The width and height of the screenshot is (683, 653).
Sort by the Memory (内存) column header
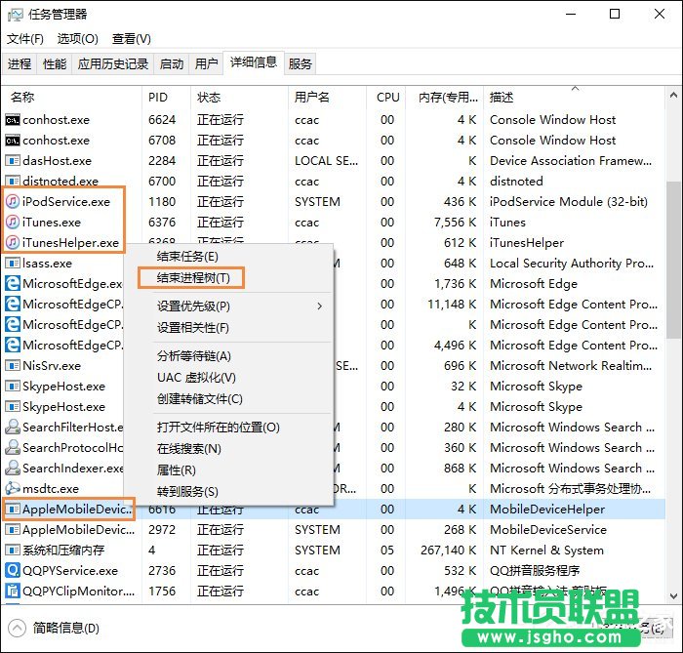pos(447,98)
